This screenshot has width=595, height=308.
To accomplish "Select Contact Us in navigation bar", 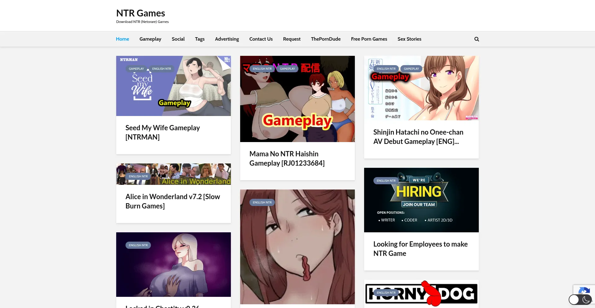I will 261,39.
